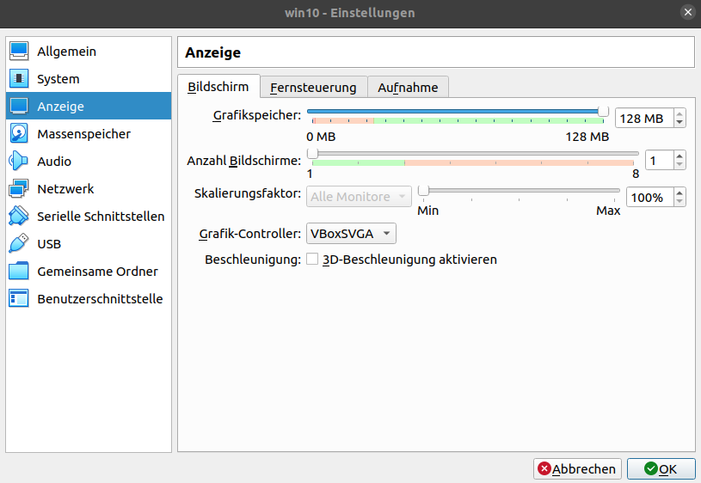This screenshot has height=483, width=701.
Task: Enable 3D-Beschleunigung aktivieren checkbox
Action: tap(312, 260)
